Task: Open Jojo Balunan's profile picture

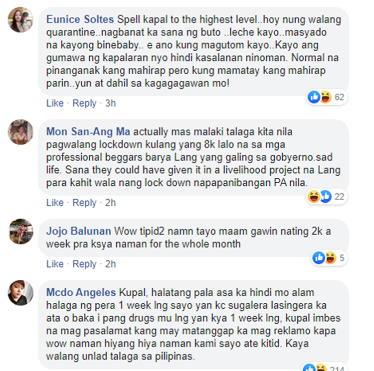Action: 20,232
